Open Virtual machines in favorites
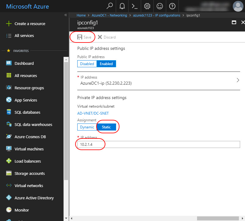This screenshot has height=221, width=245. click(x=29, y=149)
